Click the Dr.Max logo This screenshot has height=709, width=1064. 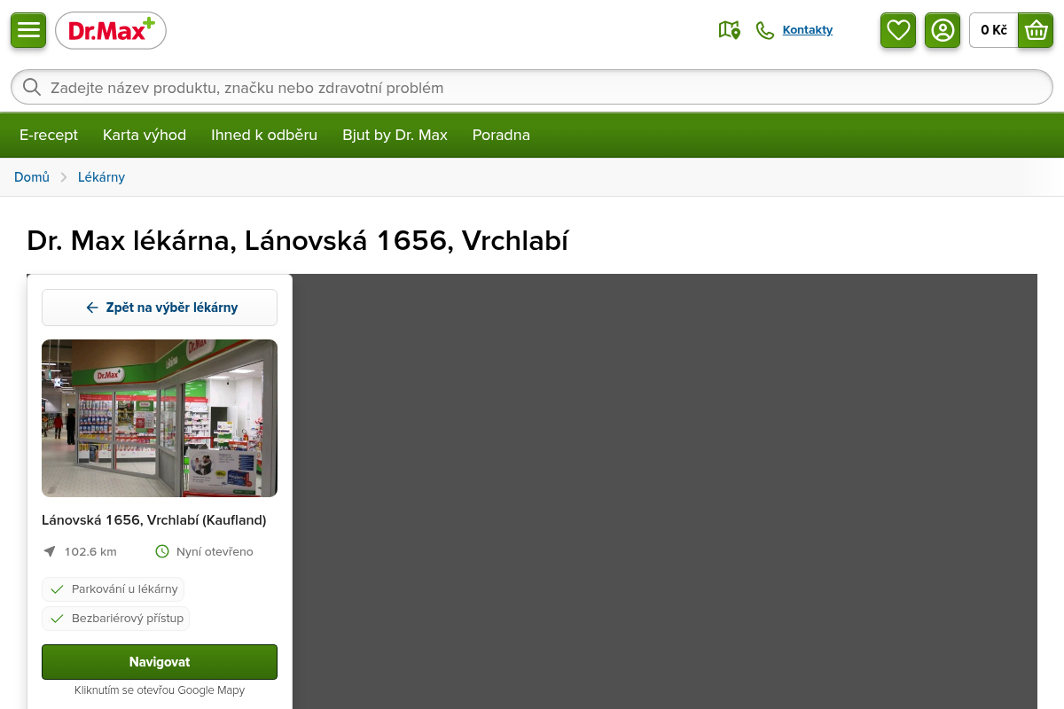[111, 31]
